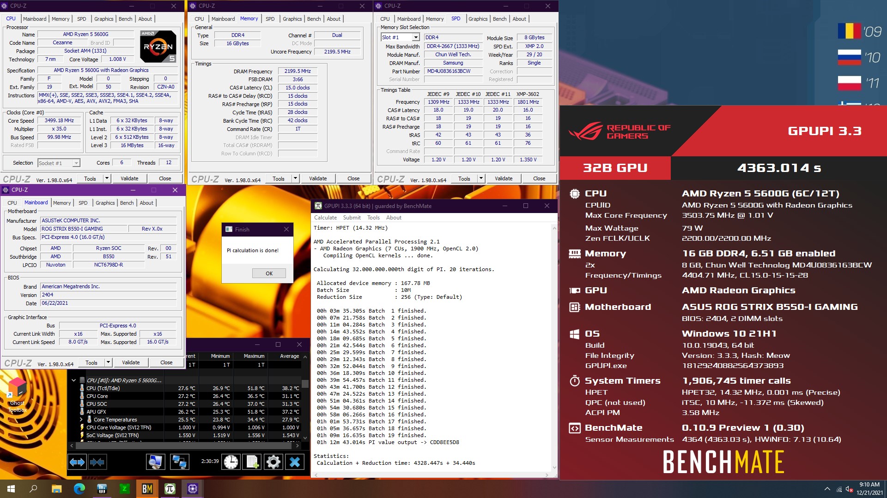The width and height of the screenshot is (887, 498).
Task: Open SPD tab in Mainboard CPU-Z window
Action: pyautogui.click(x=83, y=203)
